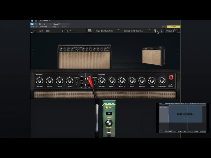Click the waveform clip in Studio One thumbnail
The image size is (211, 158).
coord(185,114)
